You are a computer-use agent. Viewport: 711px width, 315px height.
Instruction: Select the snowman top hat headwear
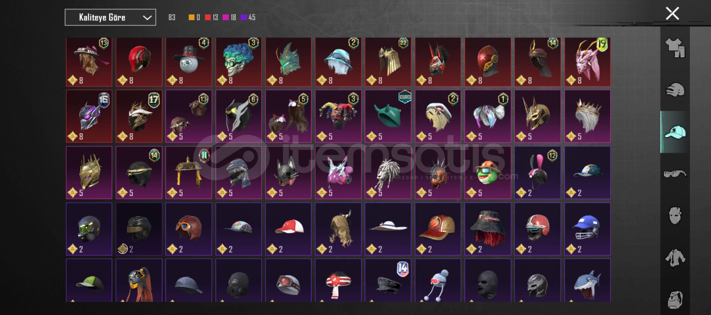189,62
